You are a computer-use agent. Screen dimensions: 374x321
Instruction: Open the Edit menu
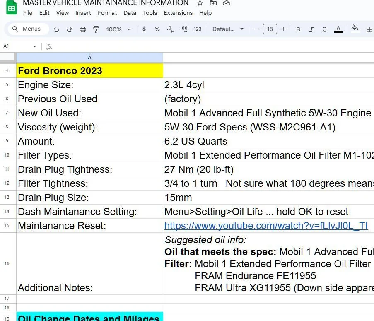pos(44,13)
